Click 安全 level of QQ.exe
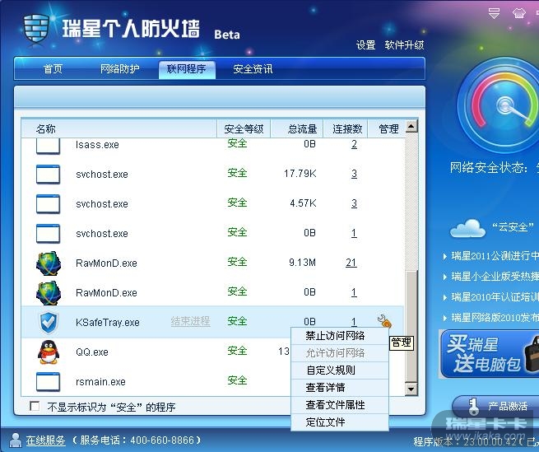Screen dimensions: 539x452 237,351
